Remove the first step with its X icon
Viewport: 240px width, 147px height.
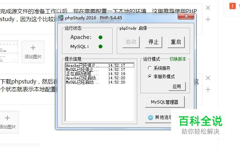[208, 8]
